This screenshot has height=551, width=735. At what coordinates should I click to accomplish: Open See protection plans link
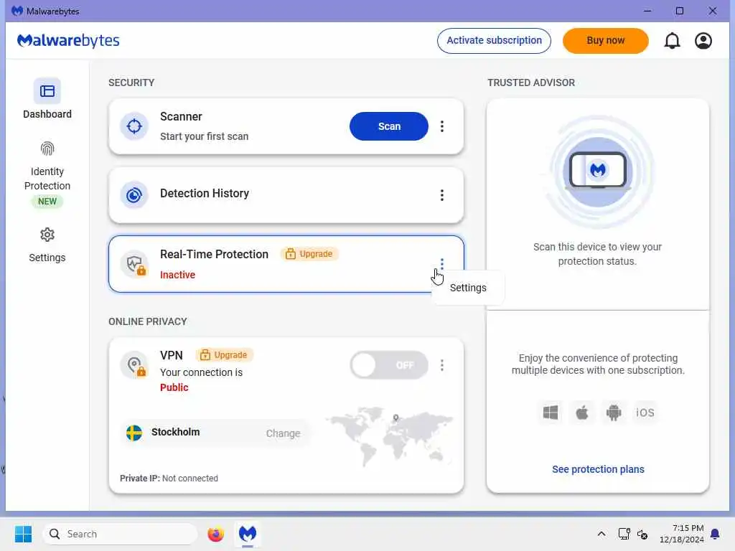point(598,469)
